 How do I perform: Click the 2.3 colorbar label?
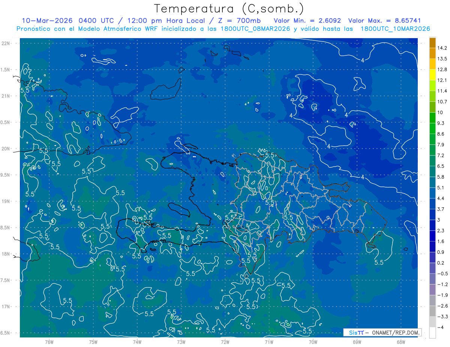click(x=441, y=231)
